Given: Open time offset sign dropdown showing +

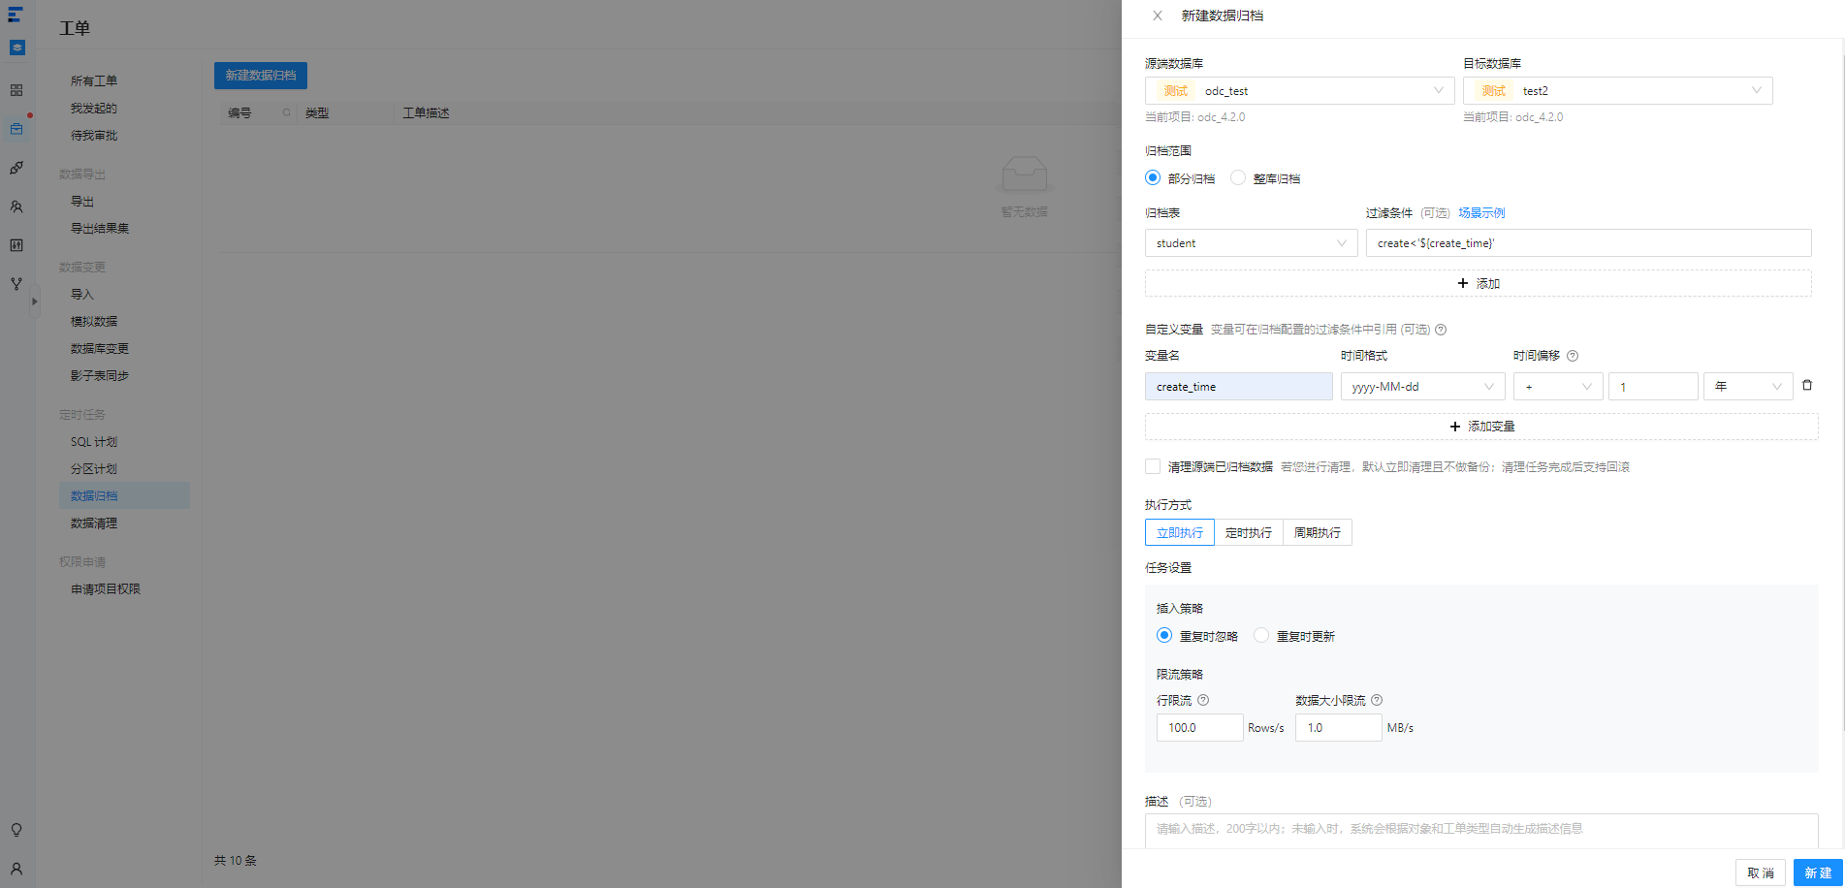Looking at the screenshot, I should (x=1558, y=387).
